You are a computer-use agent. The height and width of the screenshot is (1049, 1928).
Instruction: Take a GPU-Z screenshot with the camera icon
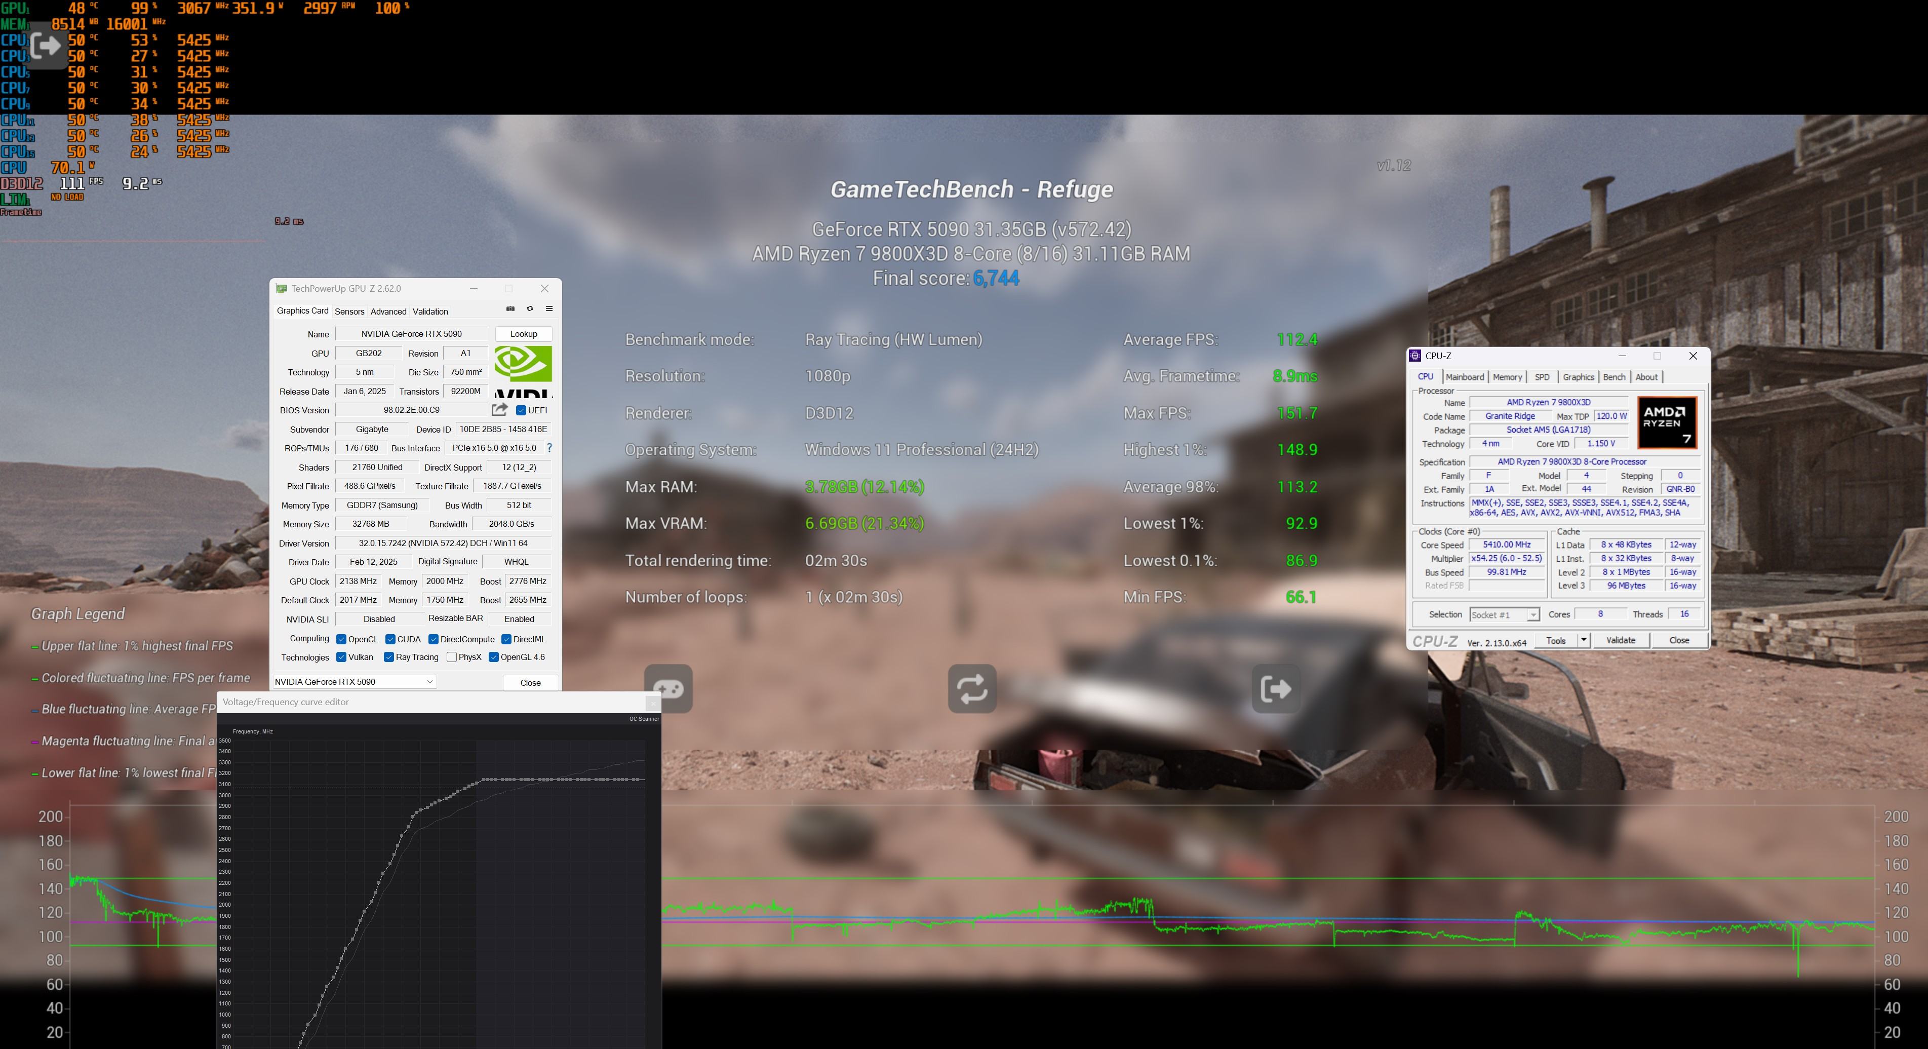click(x=510, y=308)
